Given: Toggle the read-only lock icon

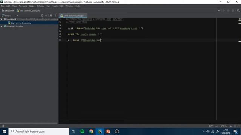Looking at the screenshot, I should 231,126.
